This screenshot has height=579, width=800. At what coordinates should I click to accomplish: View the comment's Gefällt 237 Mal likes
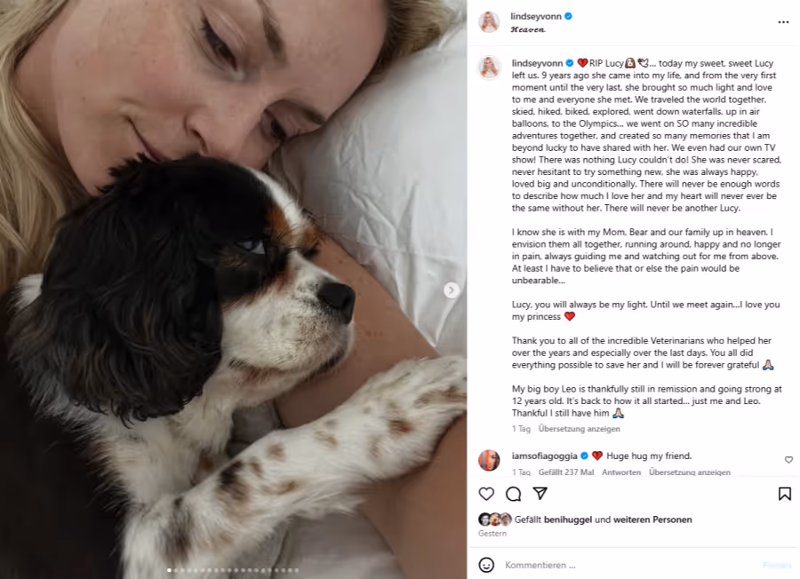pos(566,472)
